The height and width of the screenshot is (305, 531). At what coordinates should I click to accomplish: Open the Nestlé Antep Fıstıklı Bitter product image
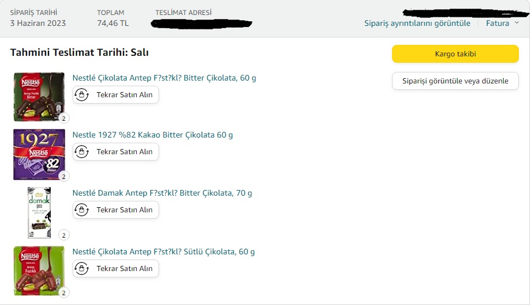39,96
